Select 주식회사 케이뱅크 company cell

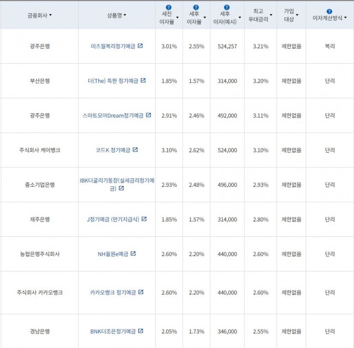tap(40, 150)
